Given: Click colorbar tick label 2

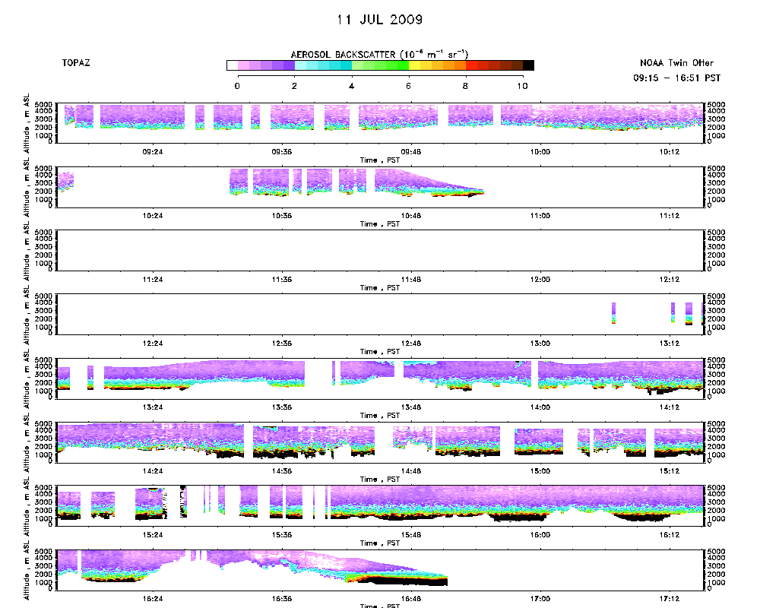Looking at the screenshot, I should click(294, 86).
